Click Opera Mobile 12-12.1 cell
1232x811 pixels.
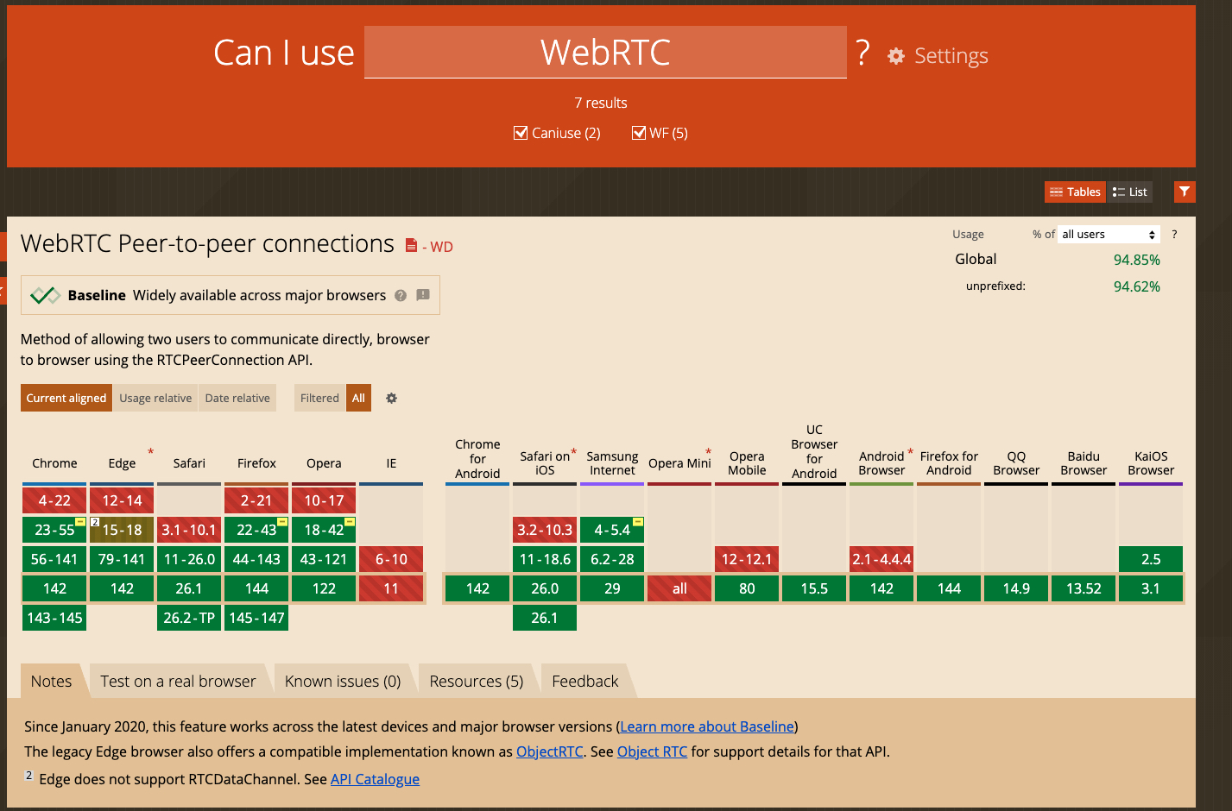(747, 559)
